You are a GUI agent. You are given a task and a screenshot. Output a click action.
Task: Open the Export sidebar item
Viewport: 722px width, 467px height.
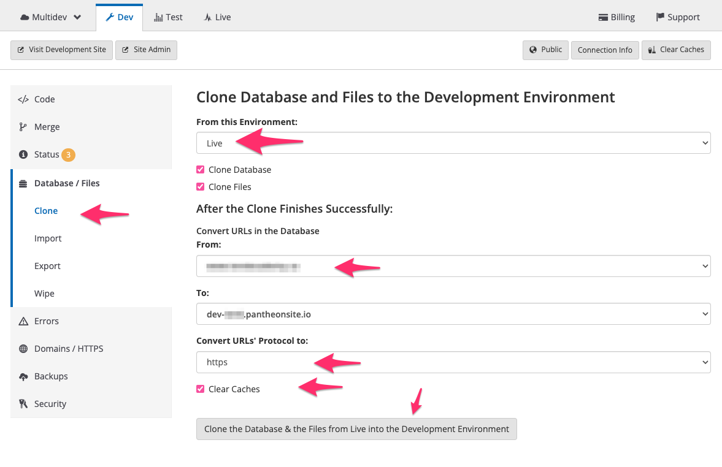click(x=47, y=266)
